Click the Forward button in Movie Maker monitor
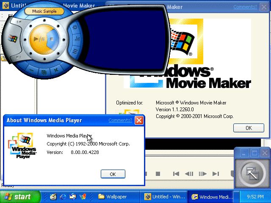This screenshot has width=271, height=203. (x=216, y=174)
